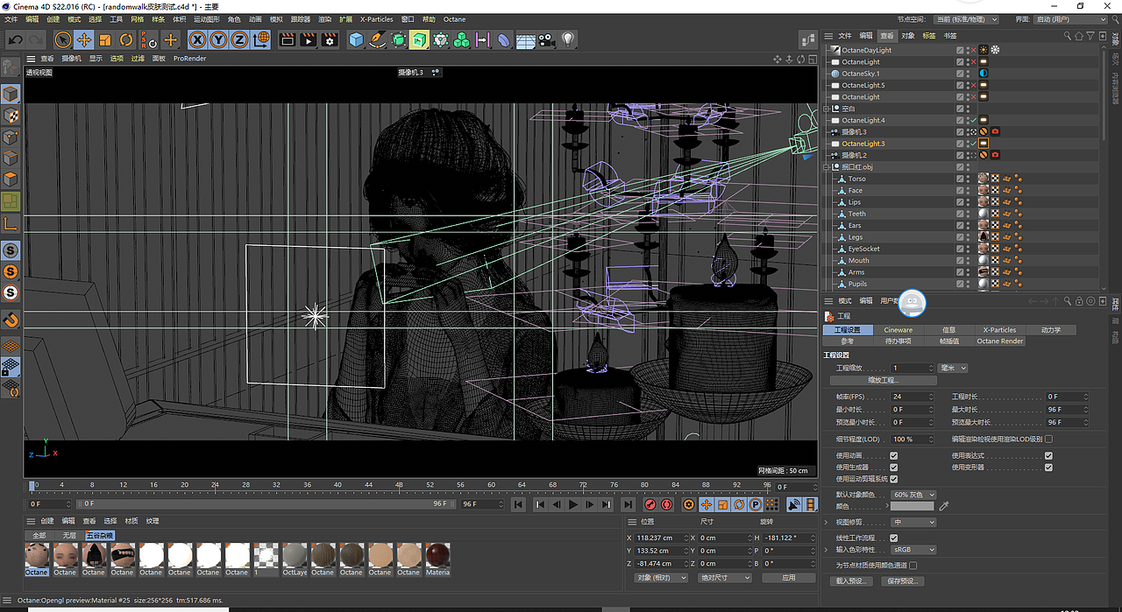
Task: Click the gray 颜色 color swatch
Action: 912,506
